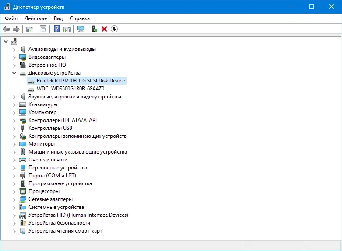Minimize the Диспетчер устройств window
This screenshot has height=251, width=342.
click(292, 7)
